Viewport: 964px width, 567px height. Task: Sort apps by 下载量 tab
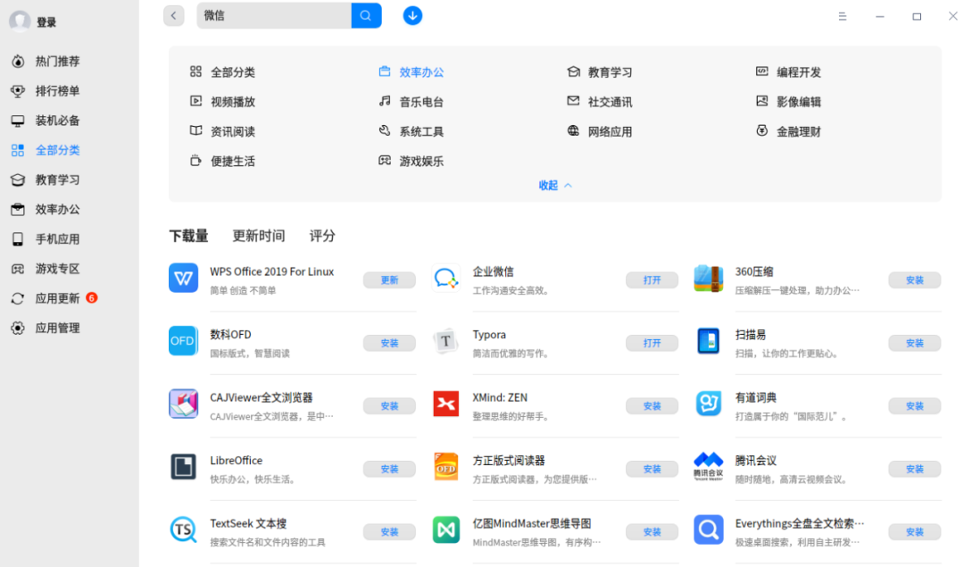(x=188, y=236)
